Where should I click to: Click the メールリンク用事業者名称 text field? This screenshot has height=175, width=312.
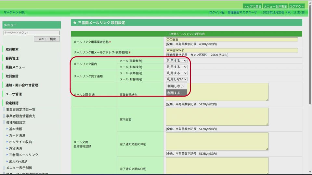231,40
